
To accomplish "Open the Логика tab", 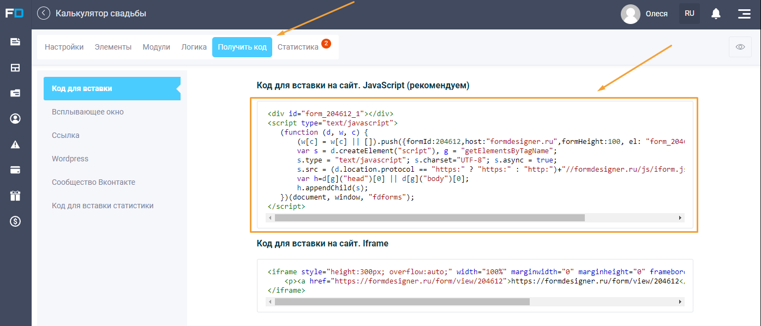I will [x=194, y=47].
